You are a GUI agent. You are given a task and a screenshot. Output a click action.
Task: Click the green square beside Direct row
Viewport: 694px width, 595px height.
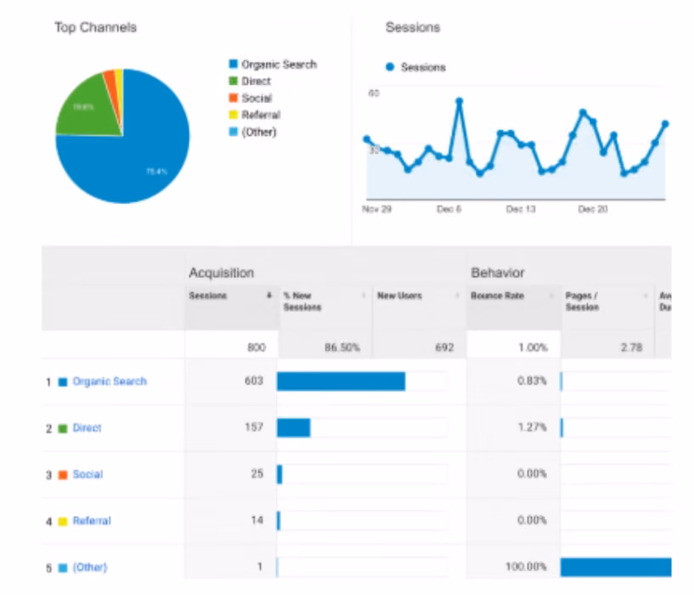[x=63, y=428]
